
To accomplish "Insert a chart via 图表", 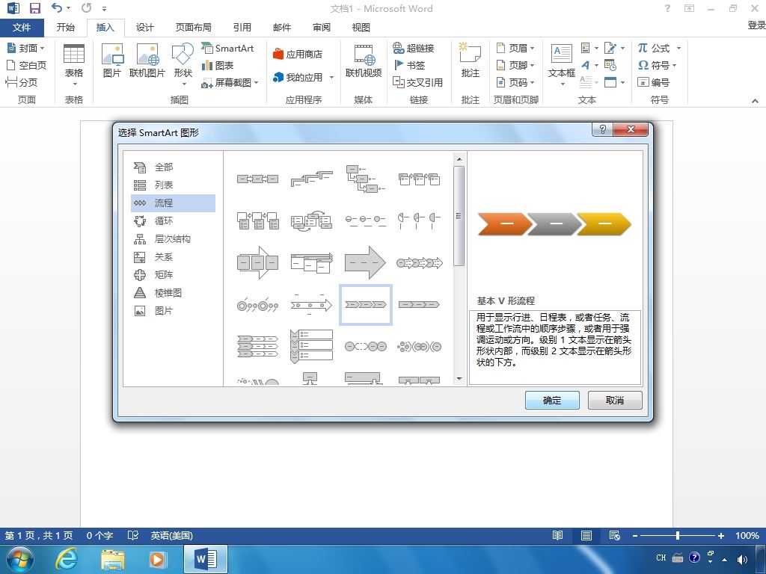I will [218, 66].
